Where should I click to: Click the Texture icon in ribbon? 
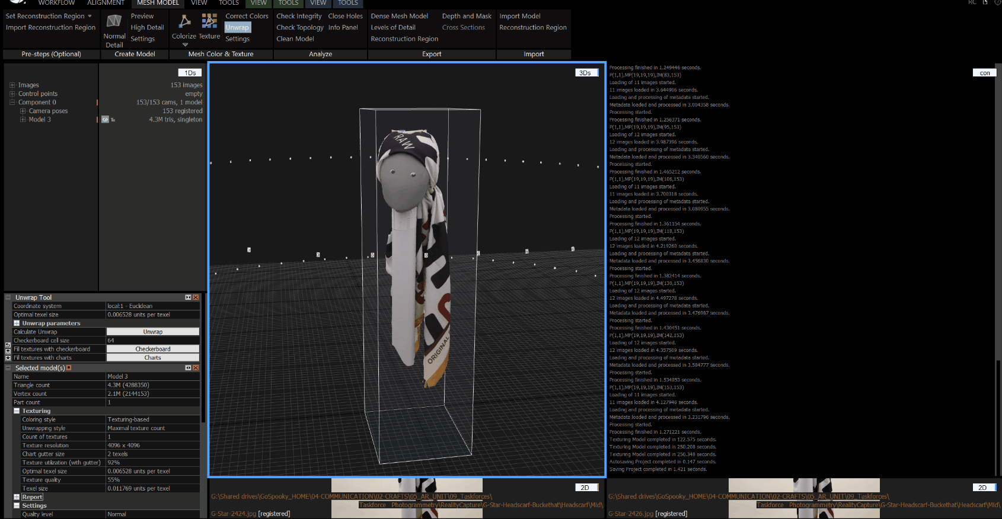point(209,21)
